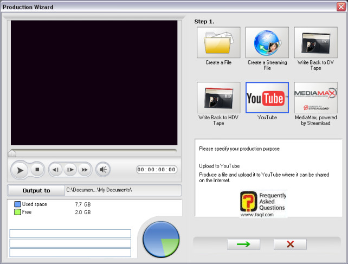348x264 pixels.
Task: Close the Production Wizard window
Action: coord(341,7)
